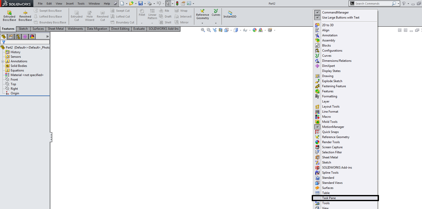
Task: Uncheck the CommandManager option
Action: 317,12
